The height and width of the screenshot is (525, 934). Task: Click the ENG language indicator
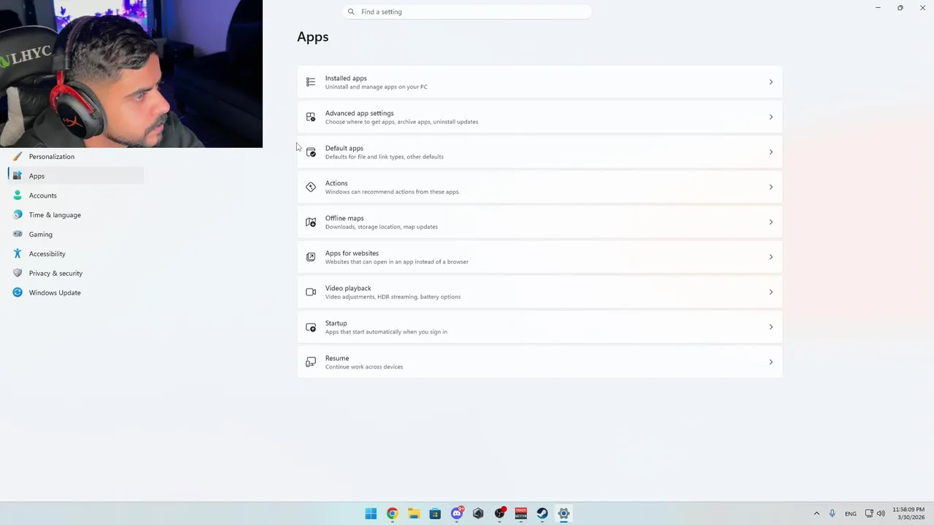pos(851,513)
